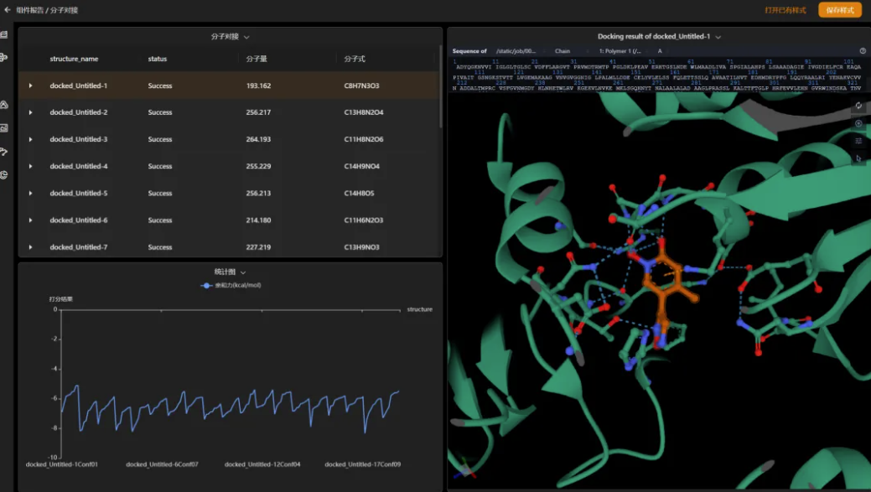Click the formula C11H6N2O3

(x=364, y=220)
